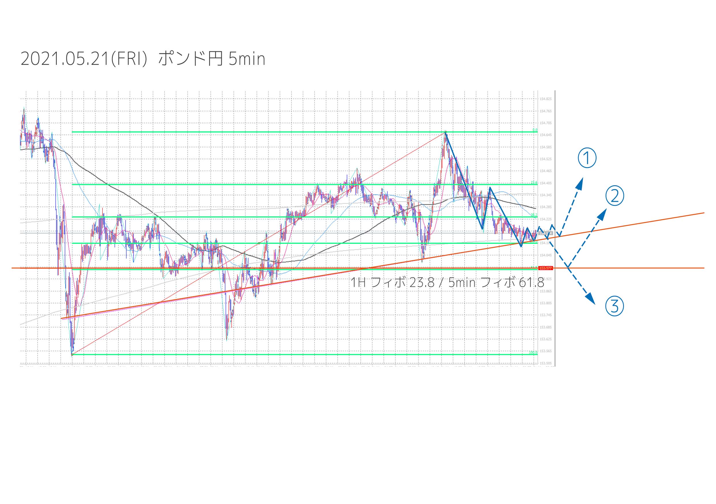Screen dimensions: 716x504
Task: Click the Fibonacci 100.0 level label
Action: (533, 353)
